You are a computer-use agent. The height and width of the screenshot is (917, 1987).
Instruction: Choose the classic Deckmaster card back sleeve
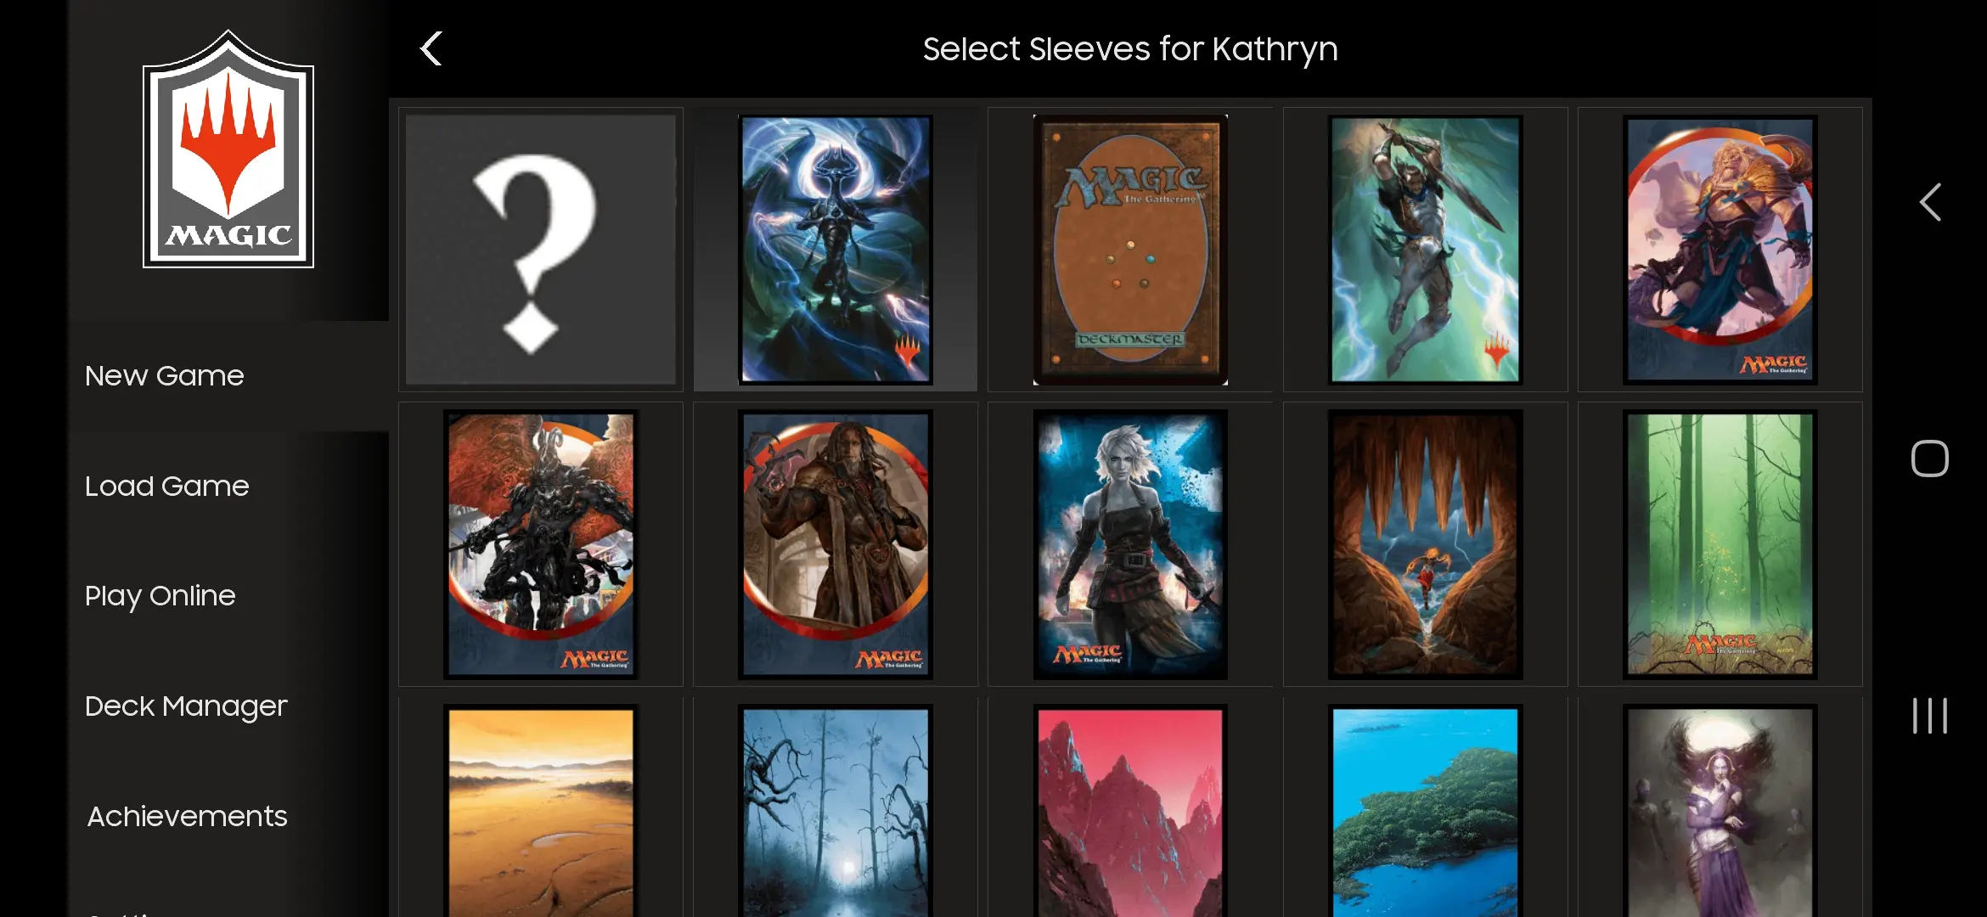(x=1130, y=250)
